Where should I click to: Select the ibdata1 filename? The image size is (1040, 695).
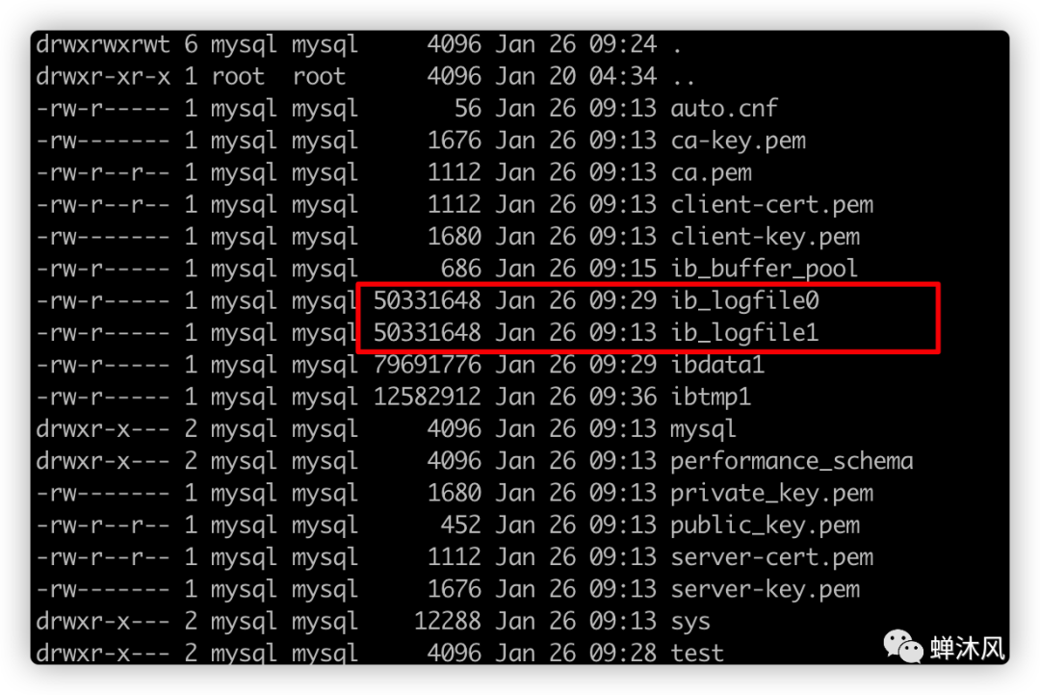717,366
